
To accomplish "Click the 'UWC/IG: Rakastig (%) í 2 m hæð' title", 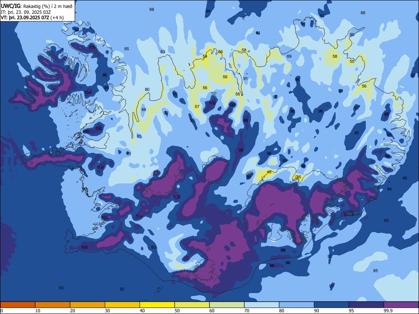I will tap(36, 6).
